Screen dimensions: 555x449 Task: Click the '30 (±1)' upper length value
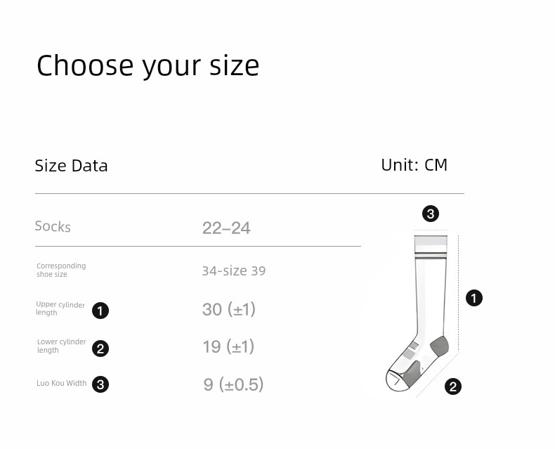(228, 309)
